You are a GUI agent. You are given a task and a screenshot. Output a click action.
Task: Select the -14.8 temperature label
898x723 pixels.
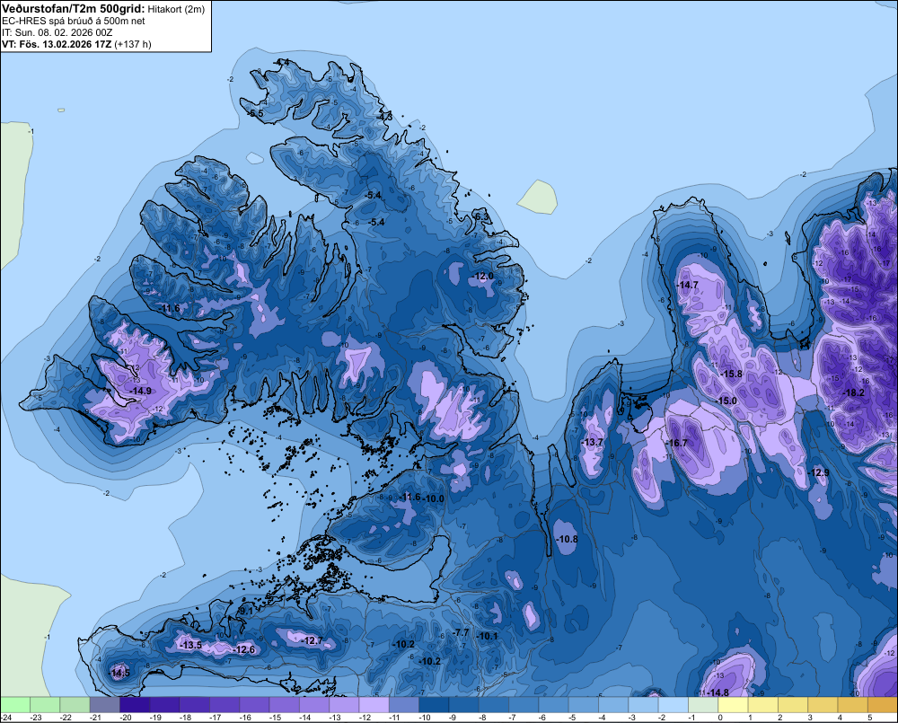click(718, 692)
